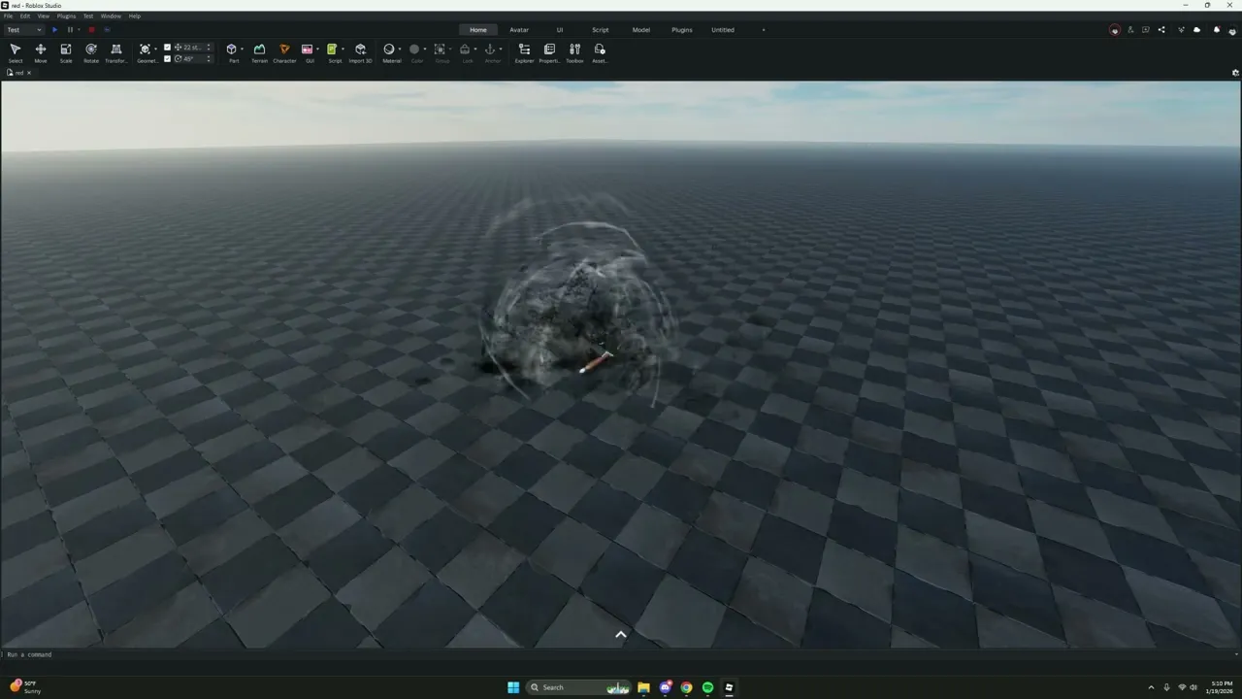This screenshot has height=699, width=1242.
Task: Expand the Material dropdown arrow
Action: (x=400, y=50)
